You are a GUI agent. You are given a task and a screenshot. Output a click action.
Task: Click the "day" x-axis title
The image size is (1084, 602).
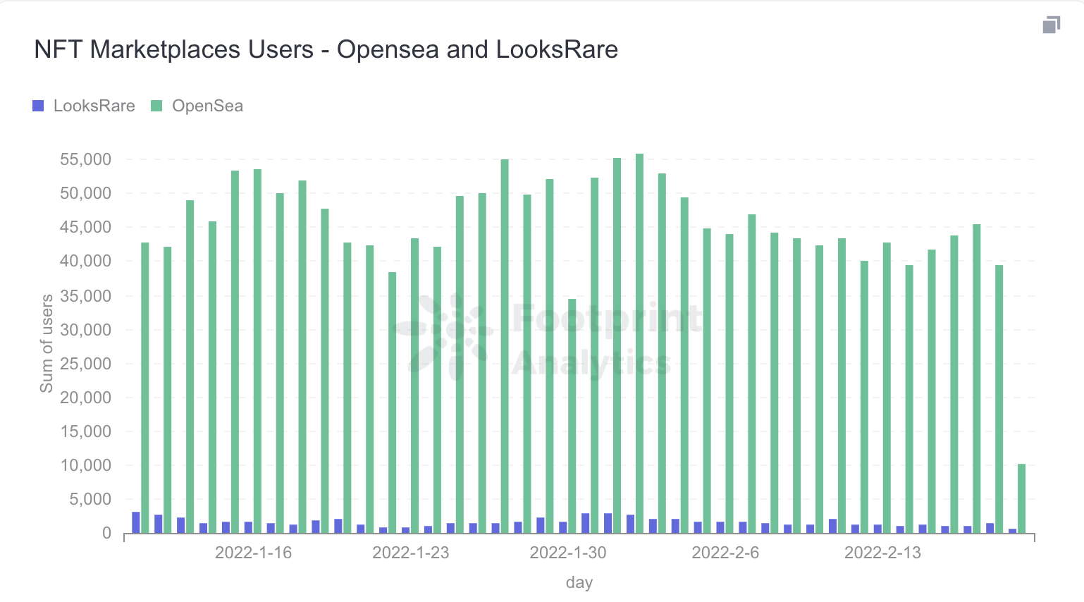pos(579,582)
